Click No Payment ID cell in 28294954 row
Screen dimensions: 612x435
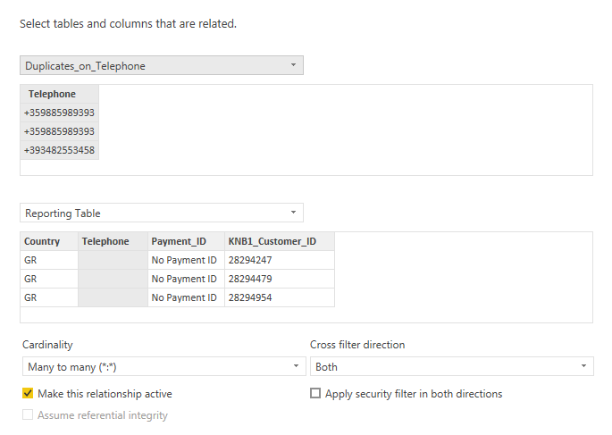186,297
